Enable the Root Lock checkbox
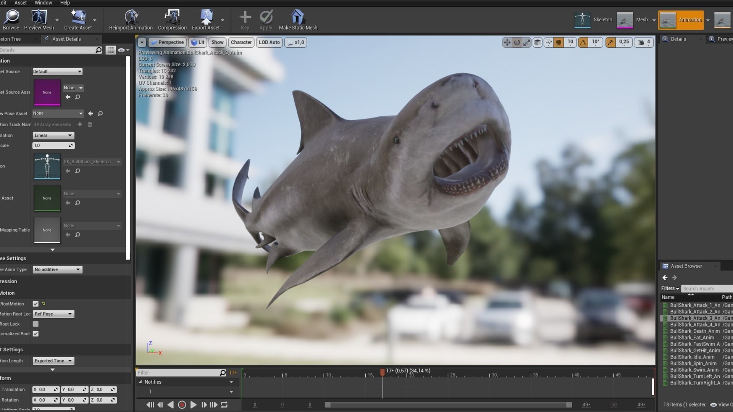This screenshot has width=733, height=412. coord(36,324)
